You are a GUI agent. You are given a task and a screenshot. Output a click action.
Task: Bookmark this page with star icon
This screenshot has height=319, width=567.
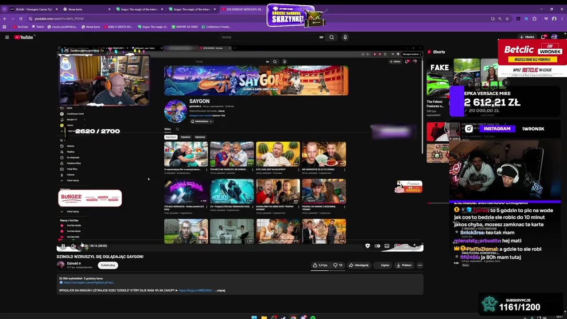pos(507,19)
